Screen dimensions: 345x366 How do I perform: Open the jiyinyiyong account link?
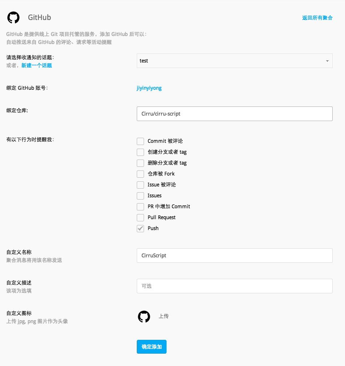(x=149, y=88)
